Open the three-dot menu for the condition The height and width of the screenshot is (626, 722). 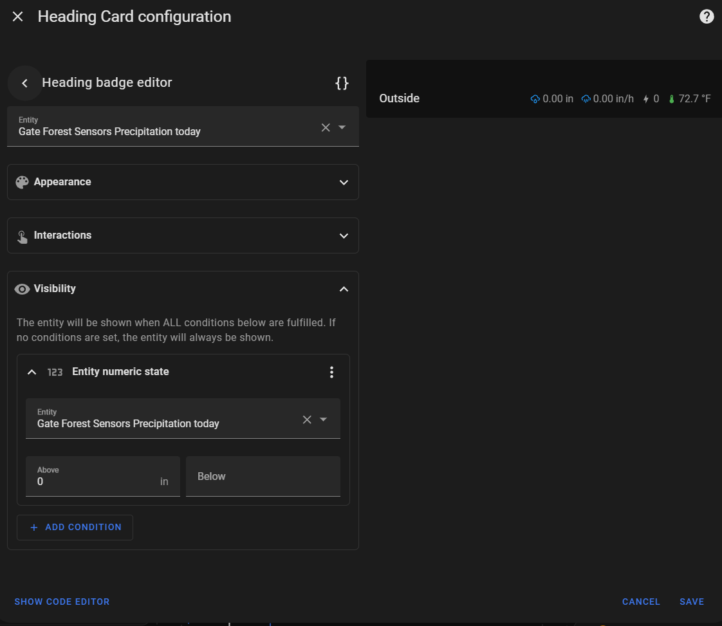coord(331,372)
